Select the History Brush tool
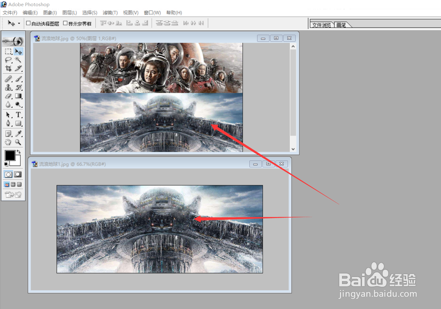 coord(18,88)
